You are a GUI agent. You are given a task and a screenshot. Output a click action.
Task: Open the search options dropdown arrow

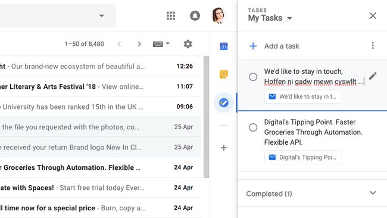coord(101,16)
